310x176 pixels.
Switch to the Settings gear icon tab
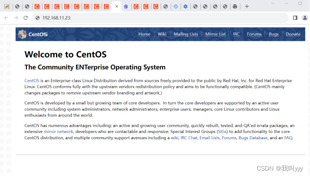[x=185, y=7]
